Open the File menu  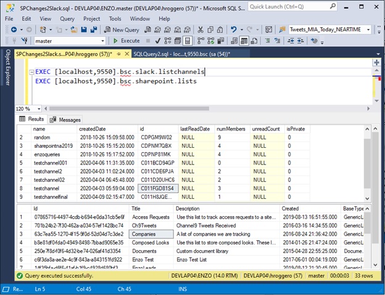pyautogui.click(x=9, y=18)
